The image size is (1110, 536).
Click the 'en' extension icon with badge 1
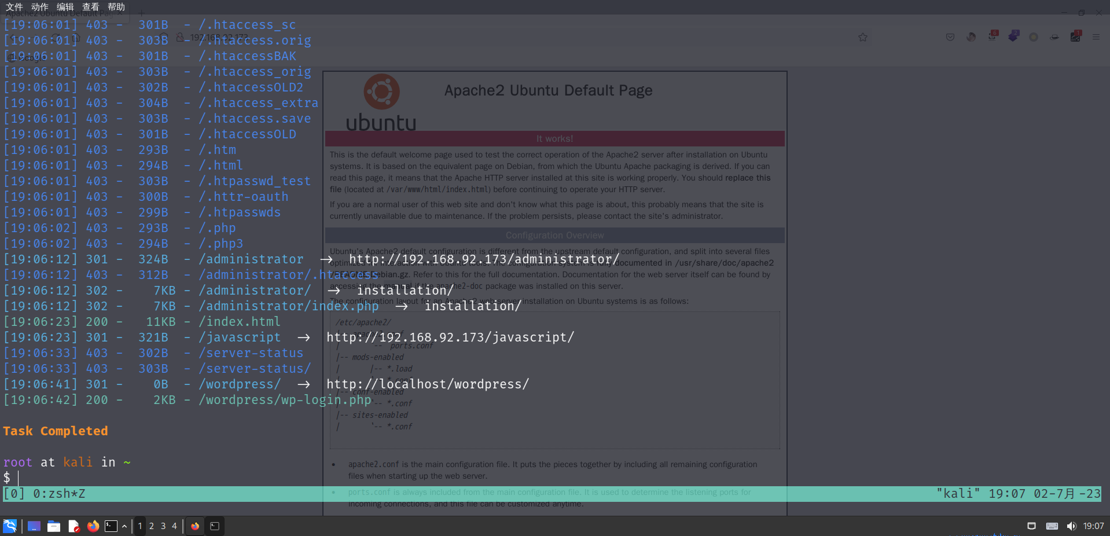tap(1076, 36)
